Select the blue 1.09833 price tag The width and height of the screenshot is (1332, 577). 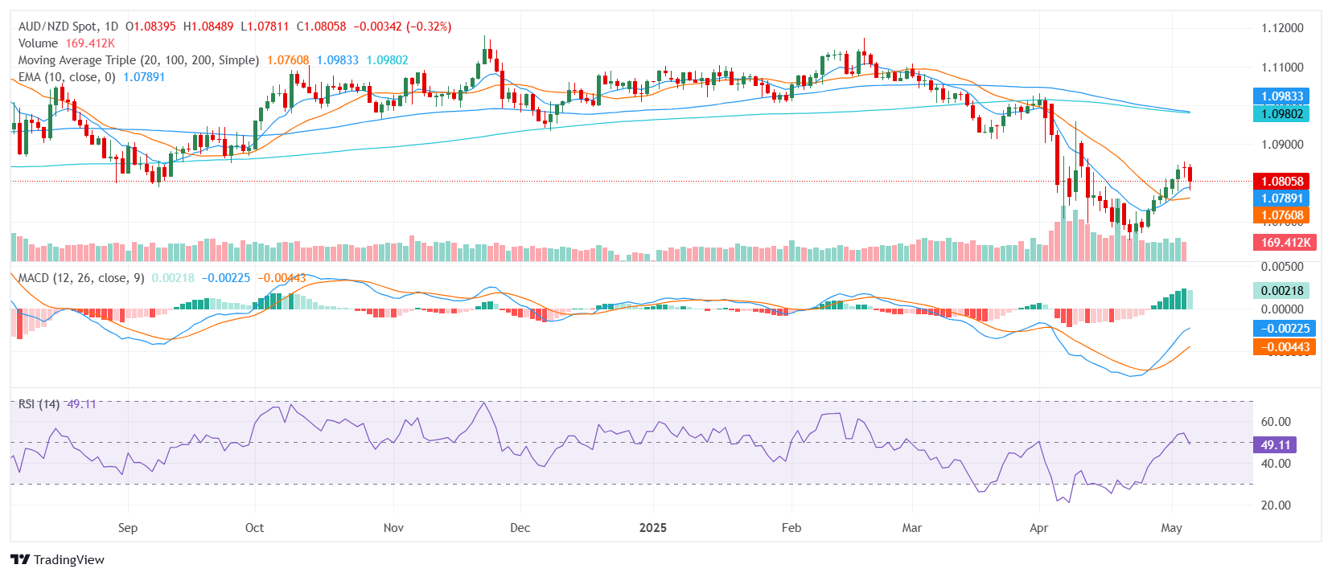[1281, 96]
